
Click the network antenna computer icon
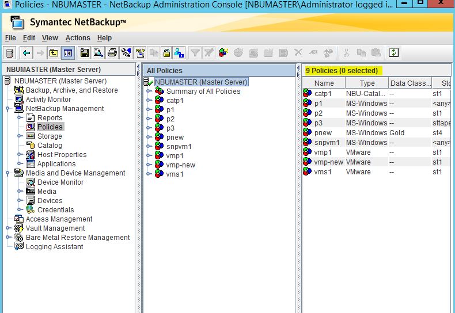[140, 53]
